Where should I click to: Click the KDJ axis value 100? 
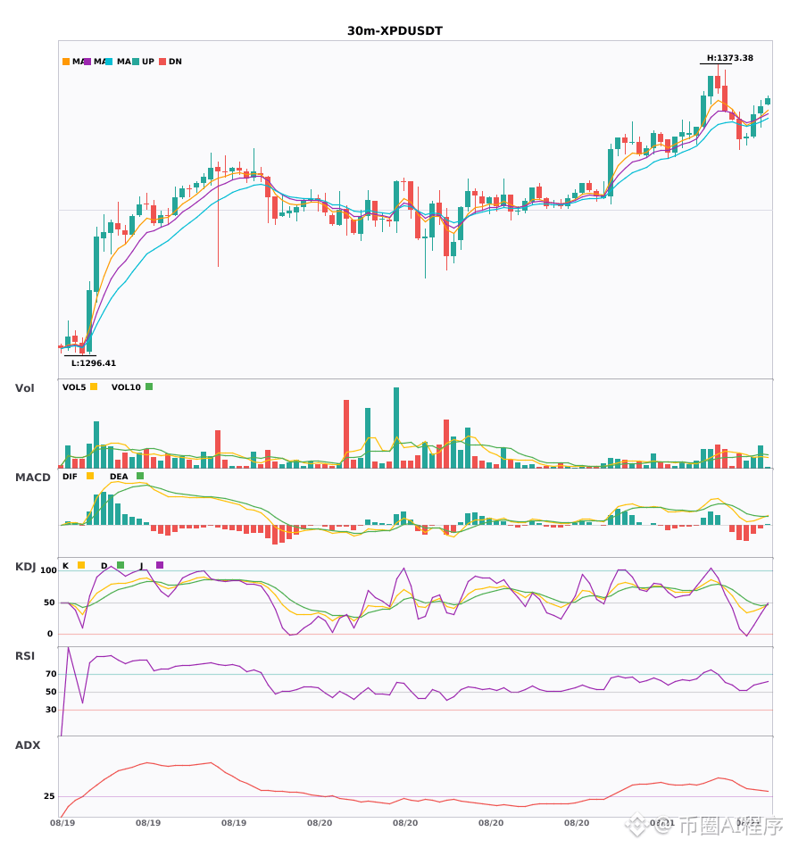pos(49,570)
